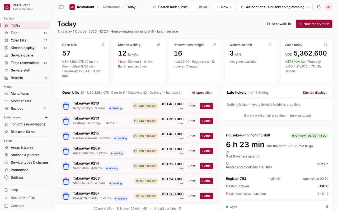The image size is (338, 211).
Task: Open Floor in the sidebar
Action: click(26, 33)
